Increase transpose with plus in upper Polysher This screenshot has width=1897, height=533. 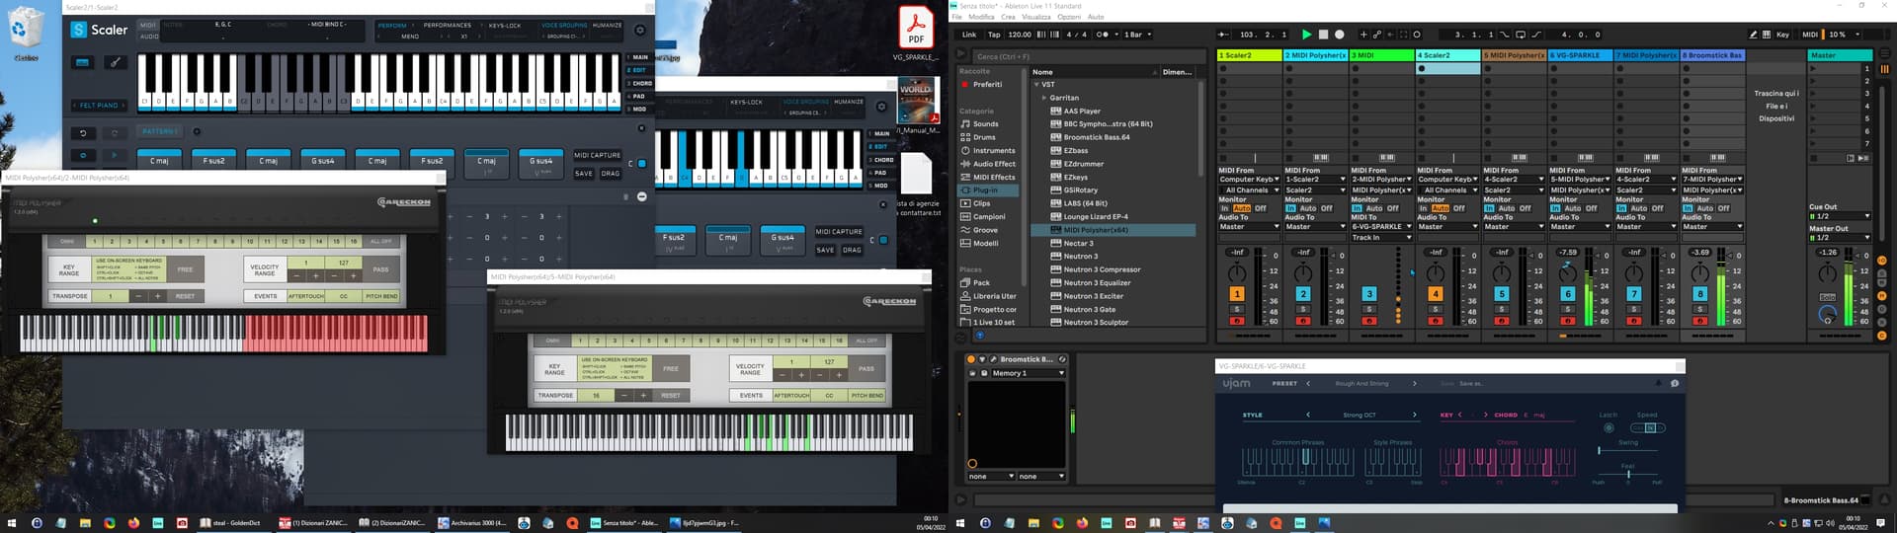click(157, 296)
